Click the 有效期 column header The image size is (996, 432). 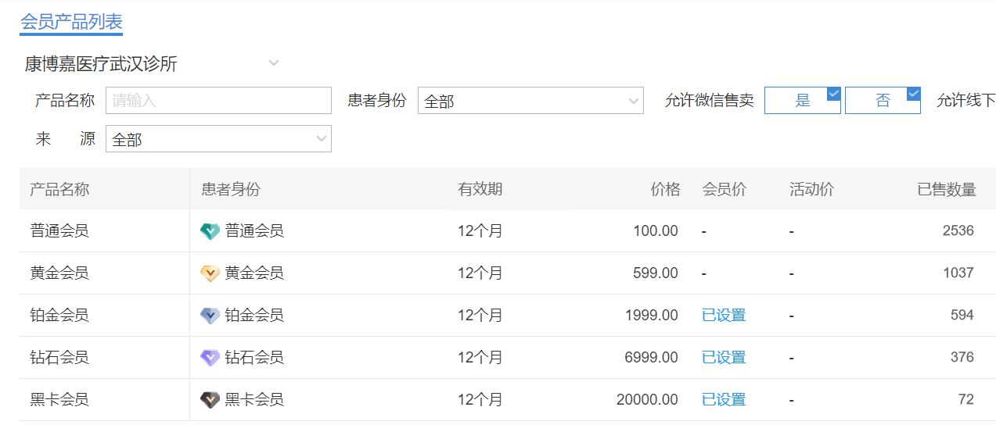click(x=480, y=189)
